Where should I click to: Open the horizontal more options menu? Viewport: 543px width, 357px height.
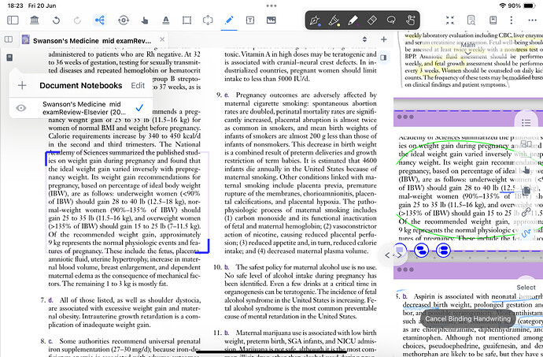pyautogui.click(x=532, y=20)
